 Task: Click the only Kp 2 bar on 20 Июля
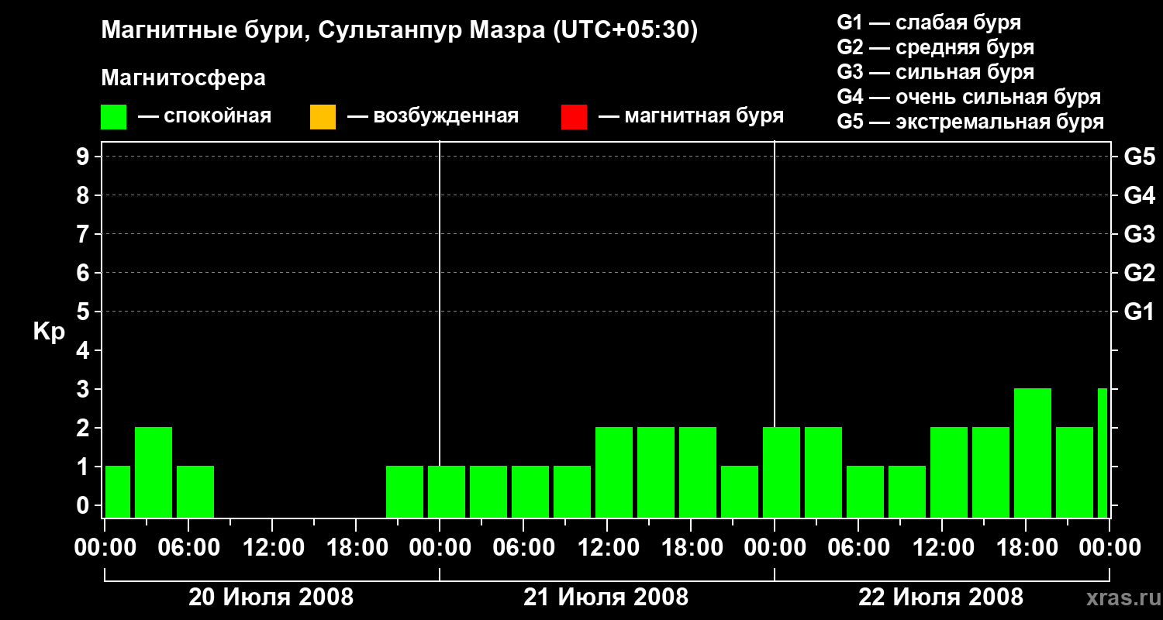coord(154,472)
